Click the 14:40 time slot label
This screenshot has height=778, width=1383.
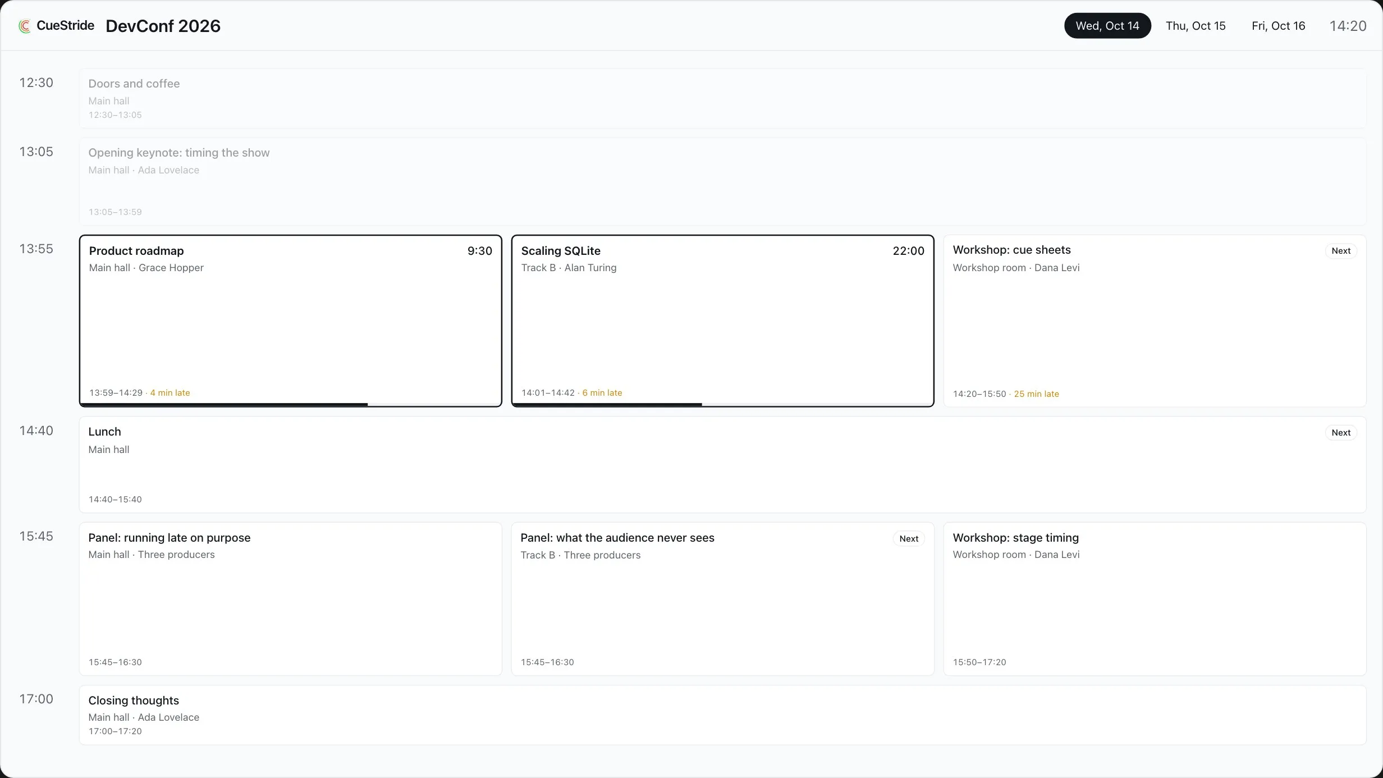point(36,431)
